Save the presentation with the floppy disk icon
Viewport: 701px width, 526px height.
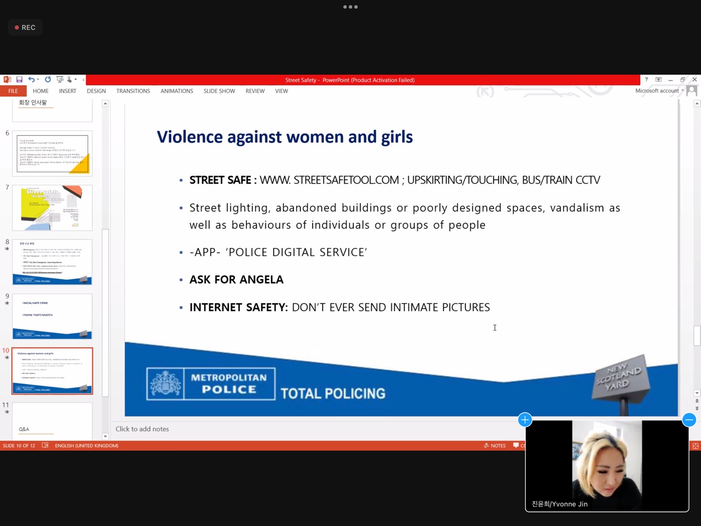pyautogui.click(x=19, y=79)
